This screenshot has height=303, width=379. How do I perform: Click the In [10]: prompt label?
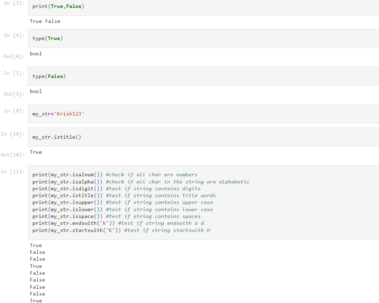13,134
